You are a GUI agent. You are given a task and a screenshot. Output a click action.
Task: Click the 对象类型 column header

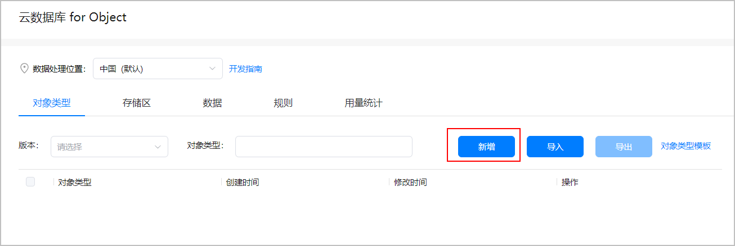75,183
